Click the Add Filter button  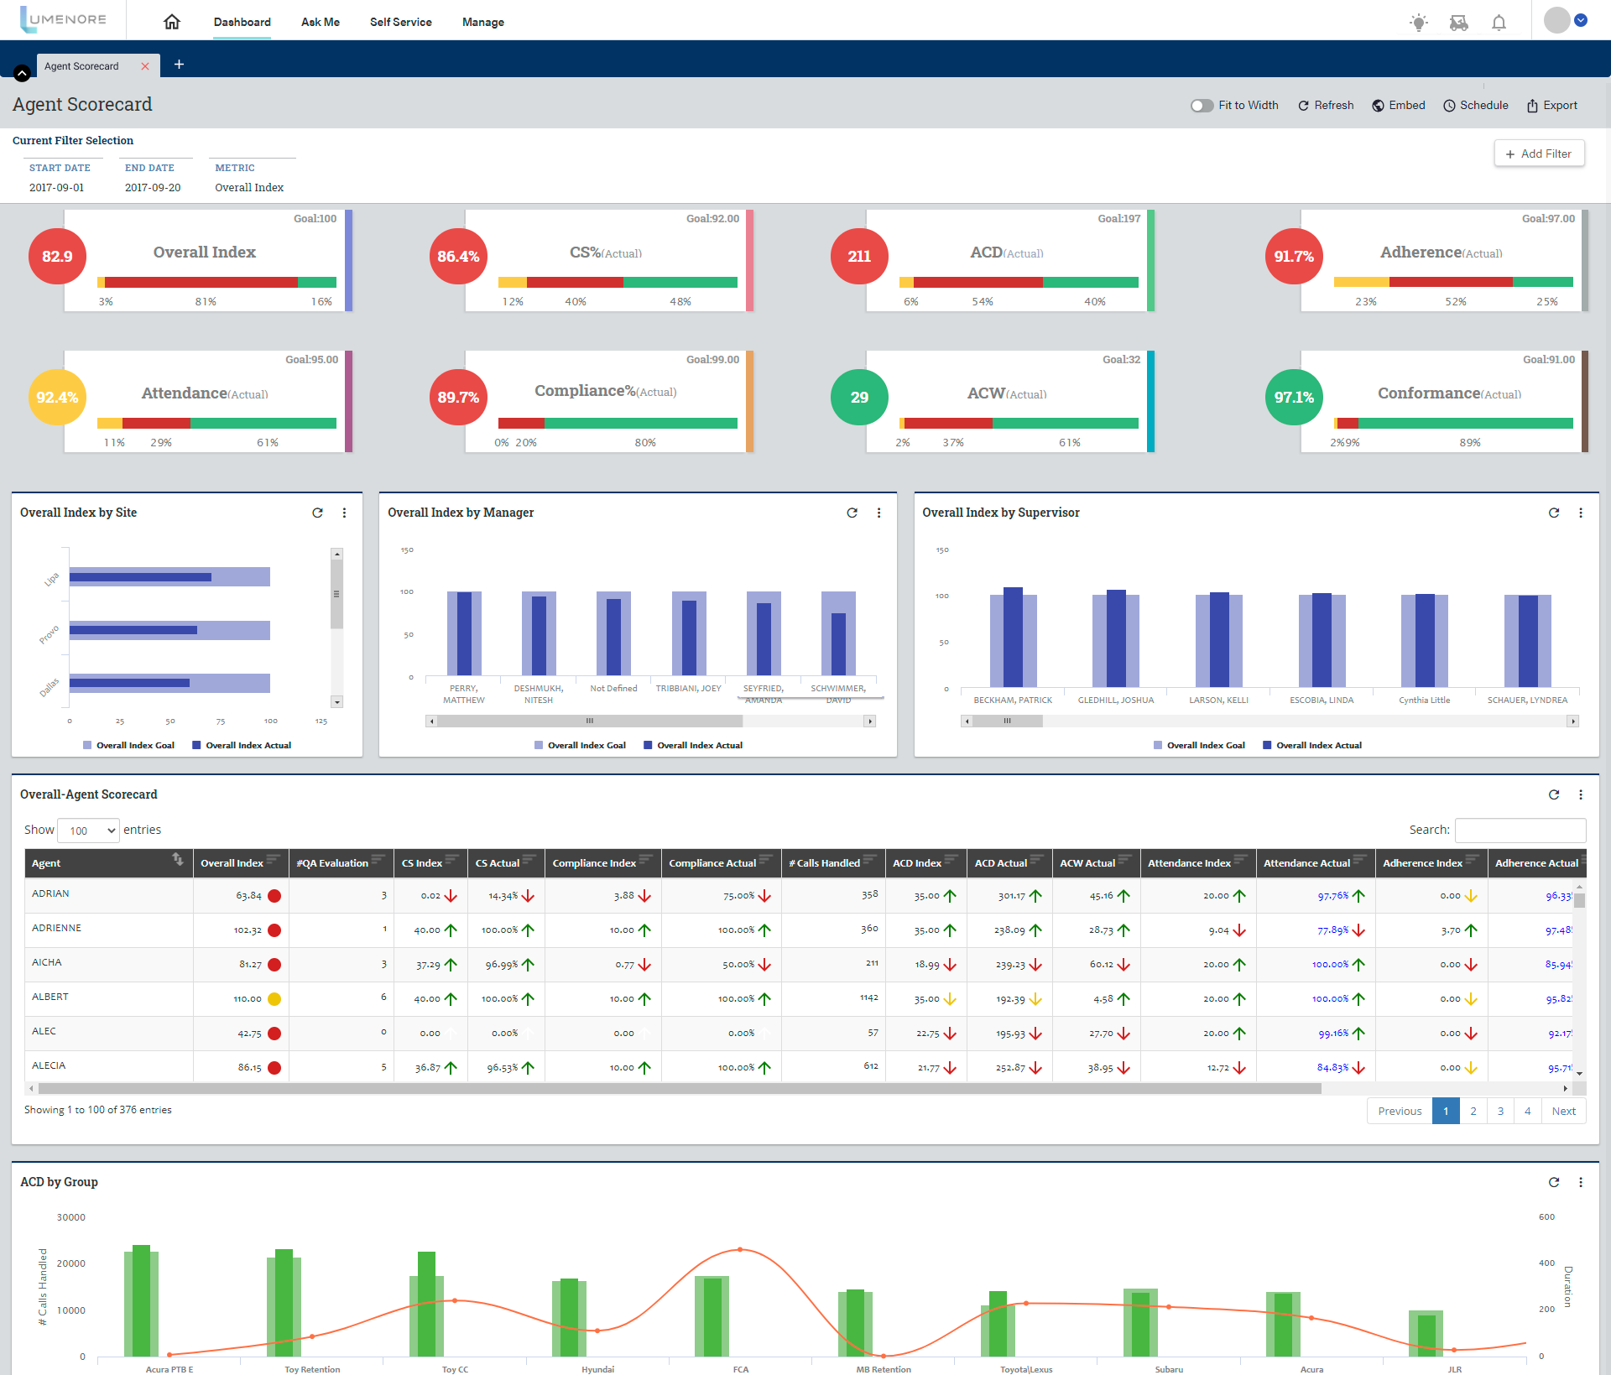1539,154
